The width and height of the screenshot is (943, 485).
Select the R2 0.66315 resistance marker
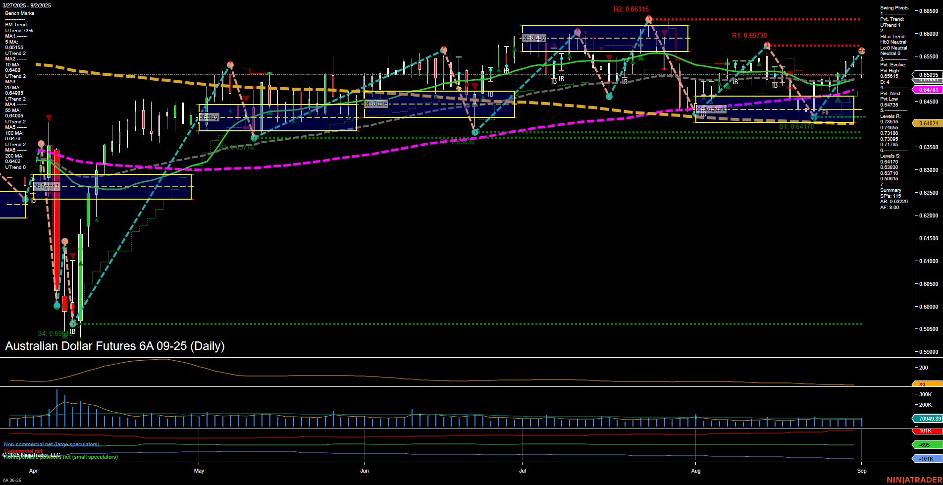pyautogui.click(x=631, y=8)
